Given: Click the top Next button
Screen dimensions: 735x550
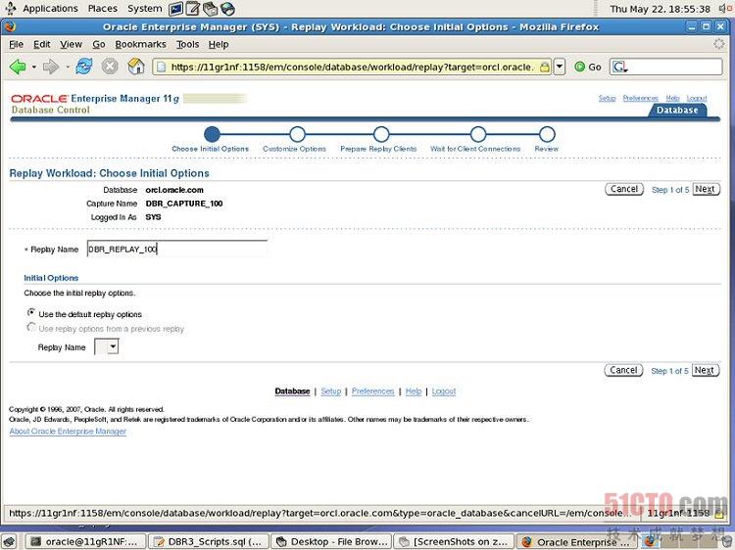Looking at the screenshot, I should coord(706,189).
